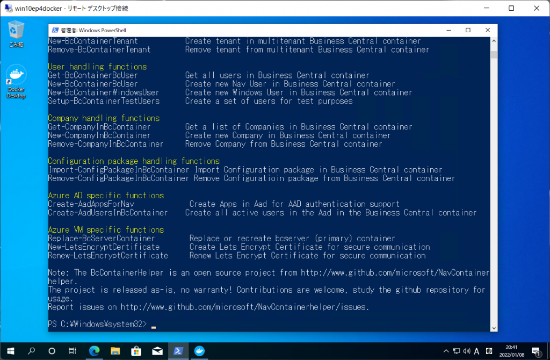Viewport: 550px width, 360px height.
Task: Click the Remote Desktop connection title icon
Action: pyautogui.click(x=9, y=8)
